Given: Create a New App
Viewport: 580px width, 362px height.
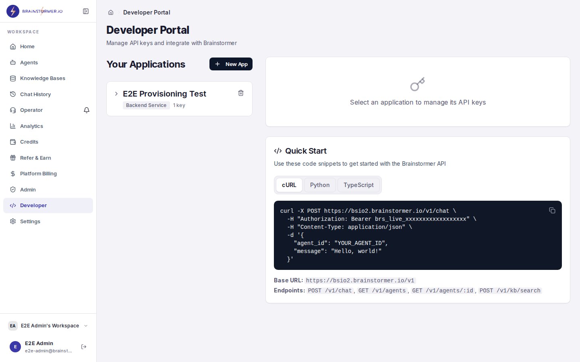Looking at the screenshot, I should 231,64.
